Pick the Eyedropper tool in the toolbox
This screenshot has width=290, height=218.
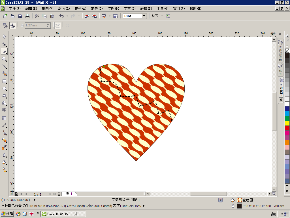coord(4,148)
